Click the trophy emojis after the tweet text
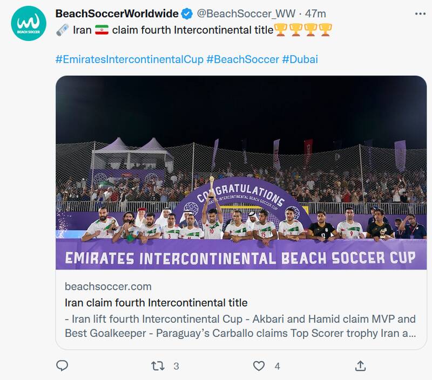Screen dimensions: 432x380 coord(303,30)
